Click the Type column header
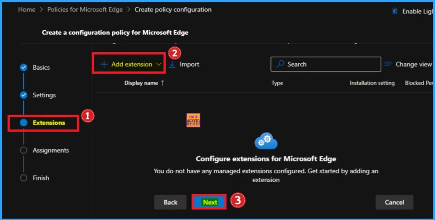Image resolution: width=435 pixels, height=220 pixels. (277, 83)
